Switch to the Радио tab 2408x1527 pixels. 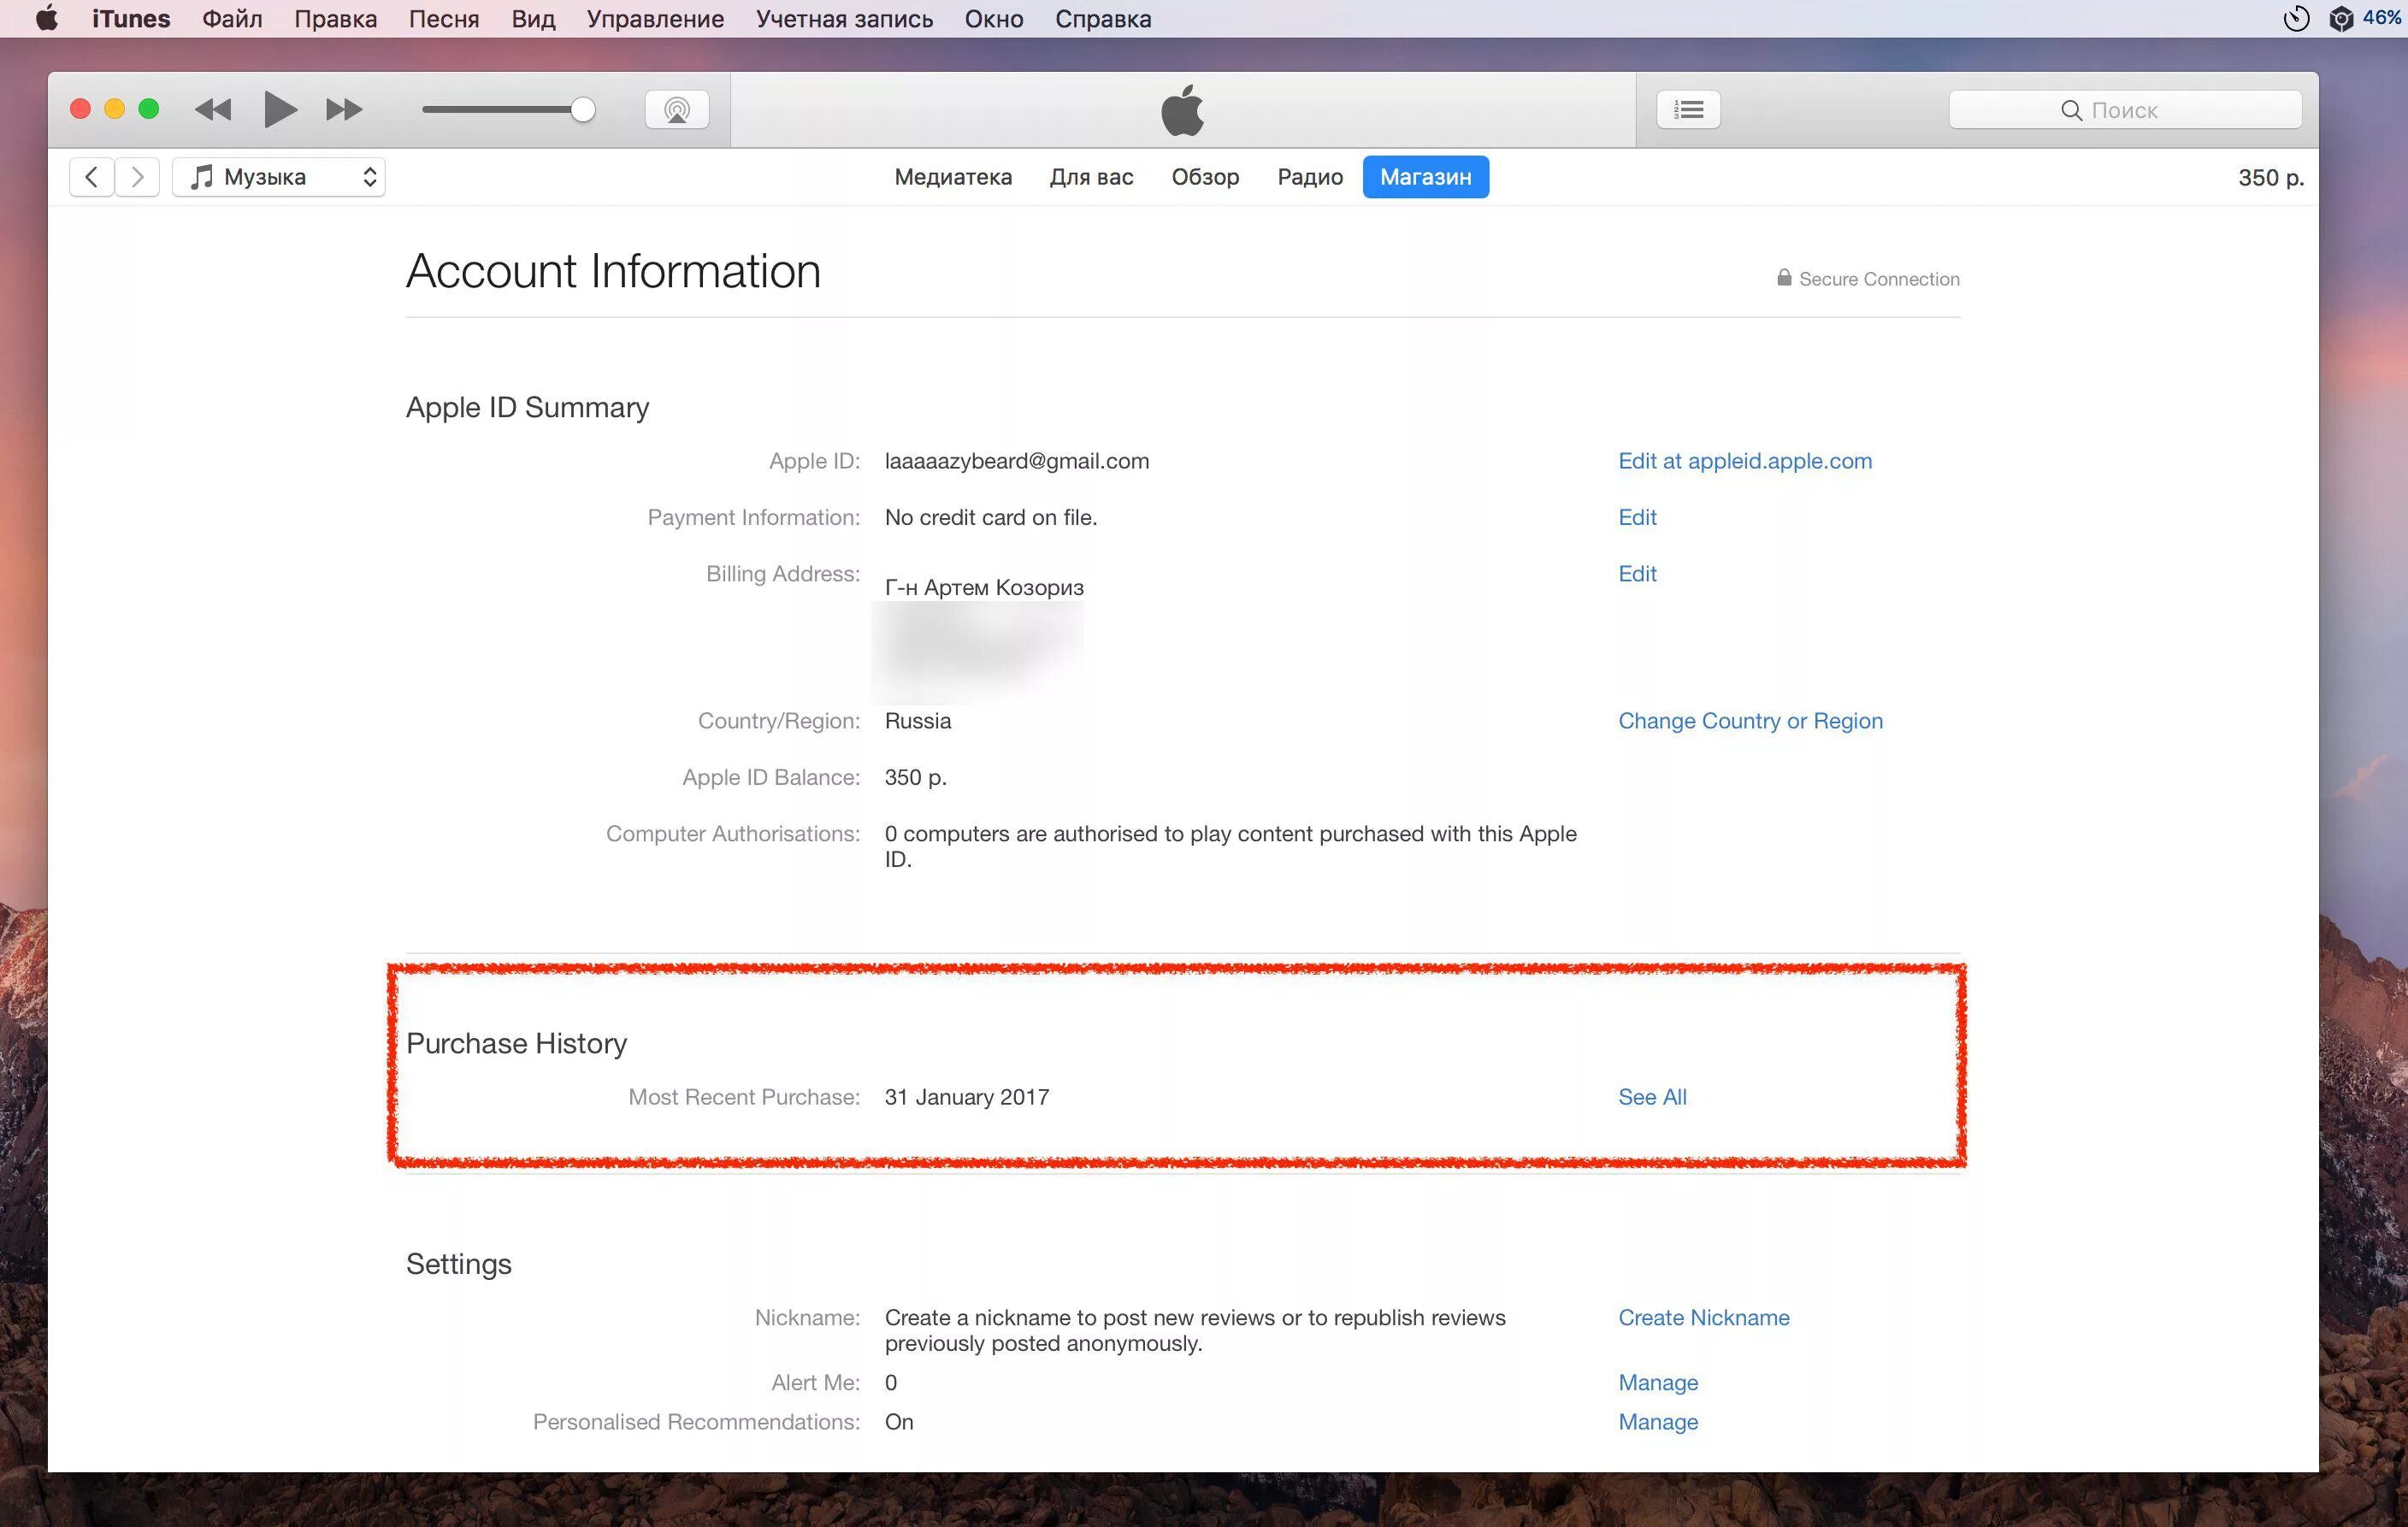1309,177
